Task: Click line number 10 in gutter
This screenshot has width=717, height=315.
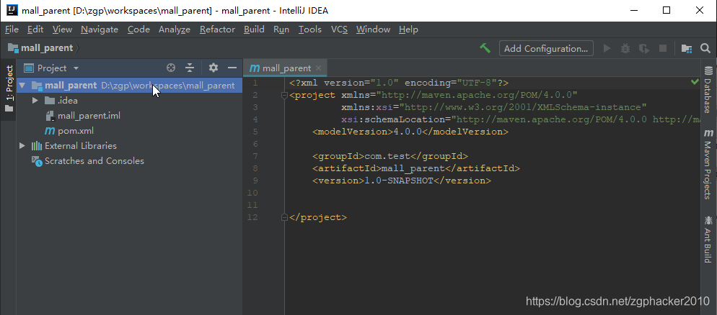Action: coord(252,193)
